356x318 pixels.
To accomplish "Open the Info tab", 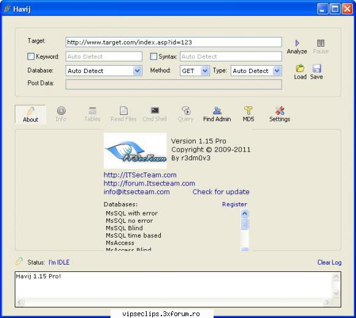I will pos(61,114).
